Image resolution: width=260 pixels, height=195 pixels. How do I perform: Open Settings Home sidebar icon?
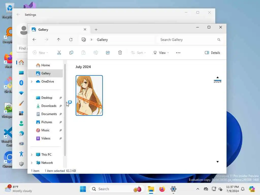tap(21, 62)
